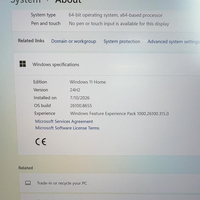
Task: Click the Installed on label
Action: coord(45,98)
